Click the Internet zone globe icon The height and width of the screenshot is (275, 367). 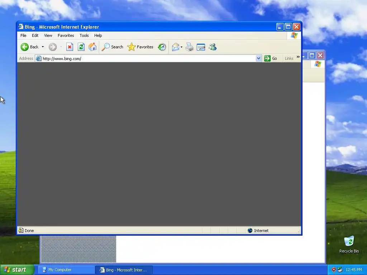[x=250, y=231]
